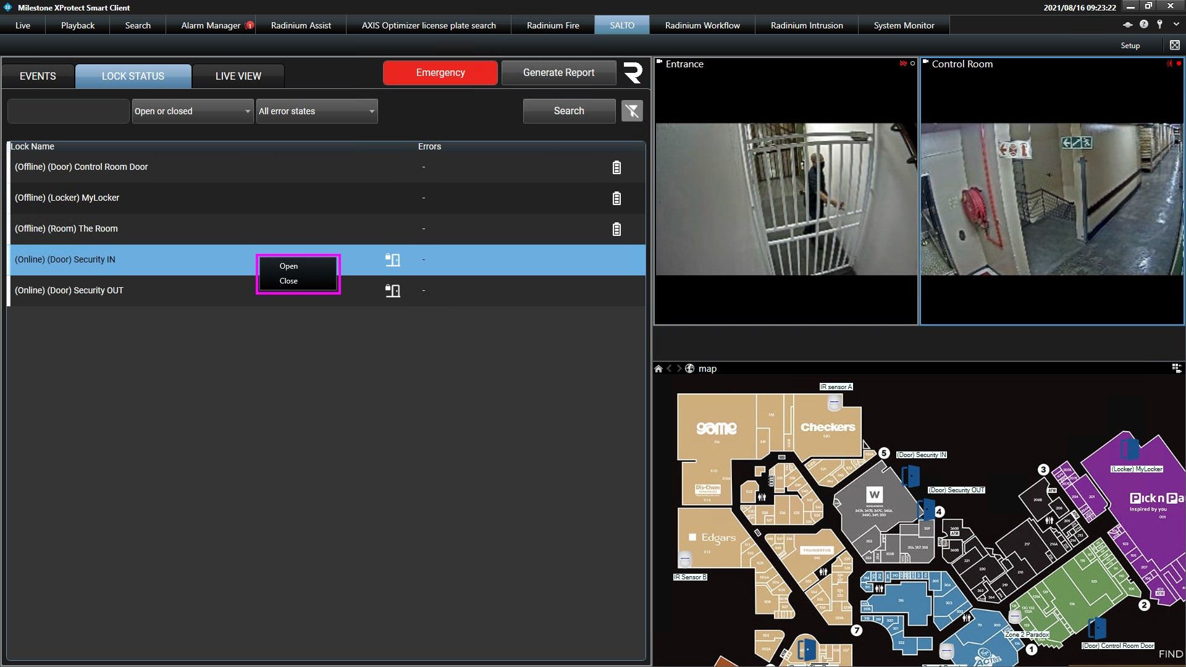Screen dimensions: 1186x667
Task: Click map marker number 7
Action: [x=856, y=631]
